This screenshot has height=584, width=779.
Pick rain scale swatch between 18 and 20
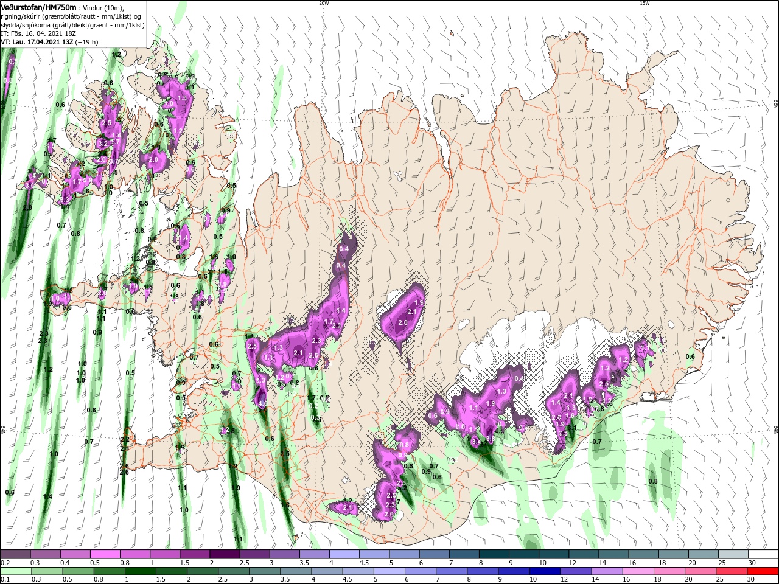pos(669,571)
